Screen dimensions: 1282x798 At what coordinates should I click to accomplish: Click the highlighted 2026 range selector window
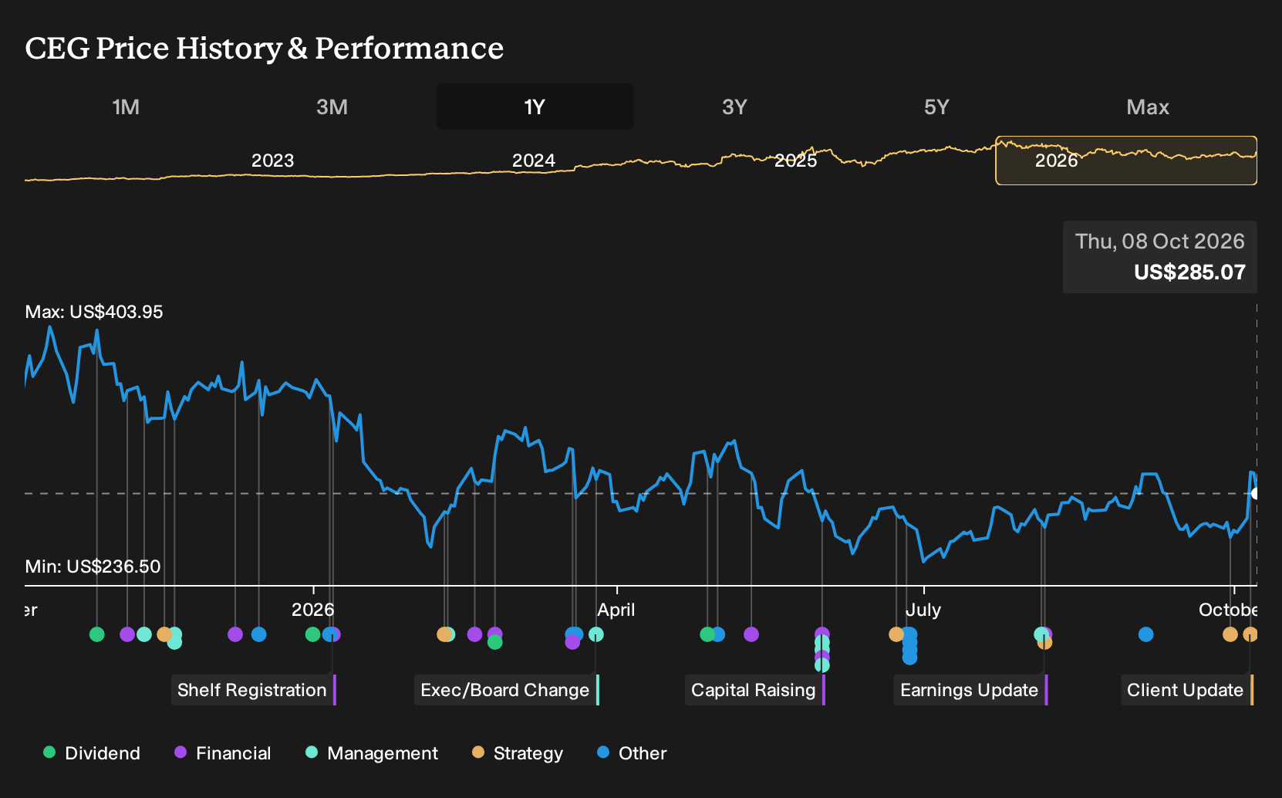point(1126,161)
